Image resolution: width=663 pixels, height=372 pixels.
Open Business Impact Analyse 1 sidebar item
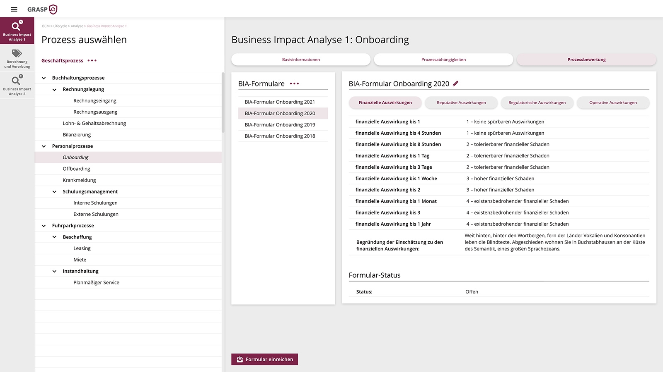[17, 31]
